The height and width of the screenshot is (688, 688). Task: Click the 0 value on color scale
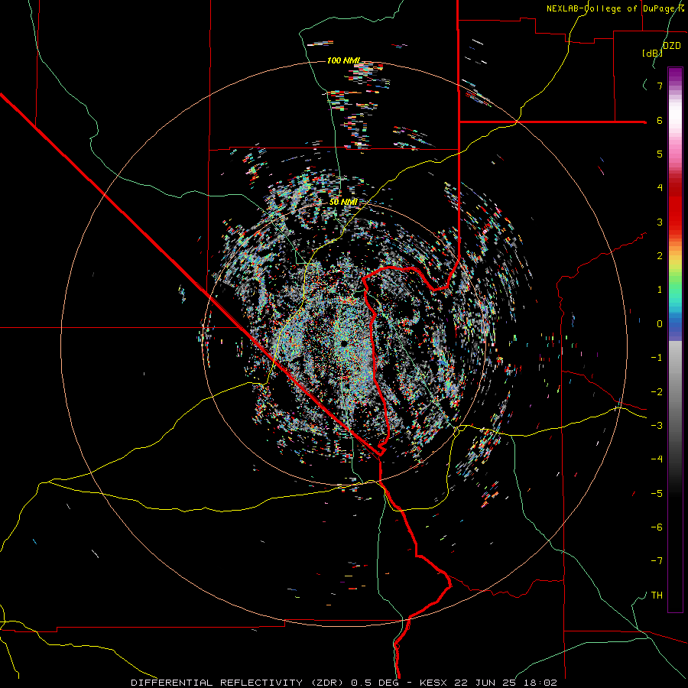click(660, 324)
